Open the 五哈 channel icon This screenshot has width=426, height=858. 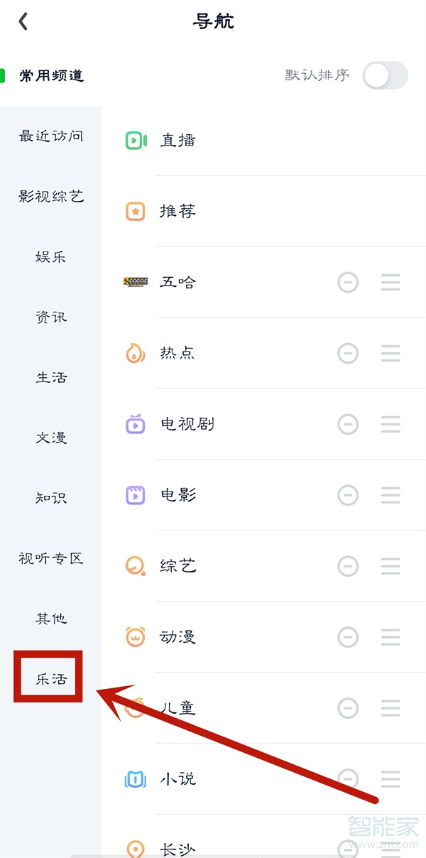pos(134,282)
